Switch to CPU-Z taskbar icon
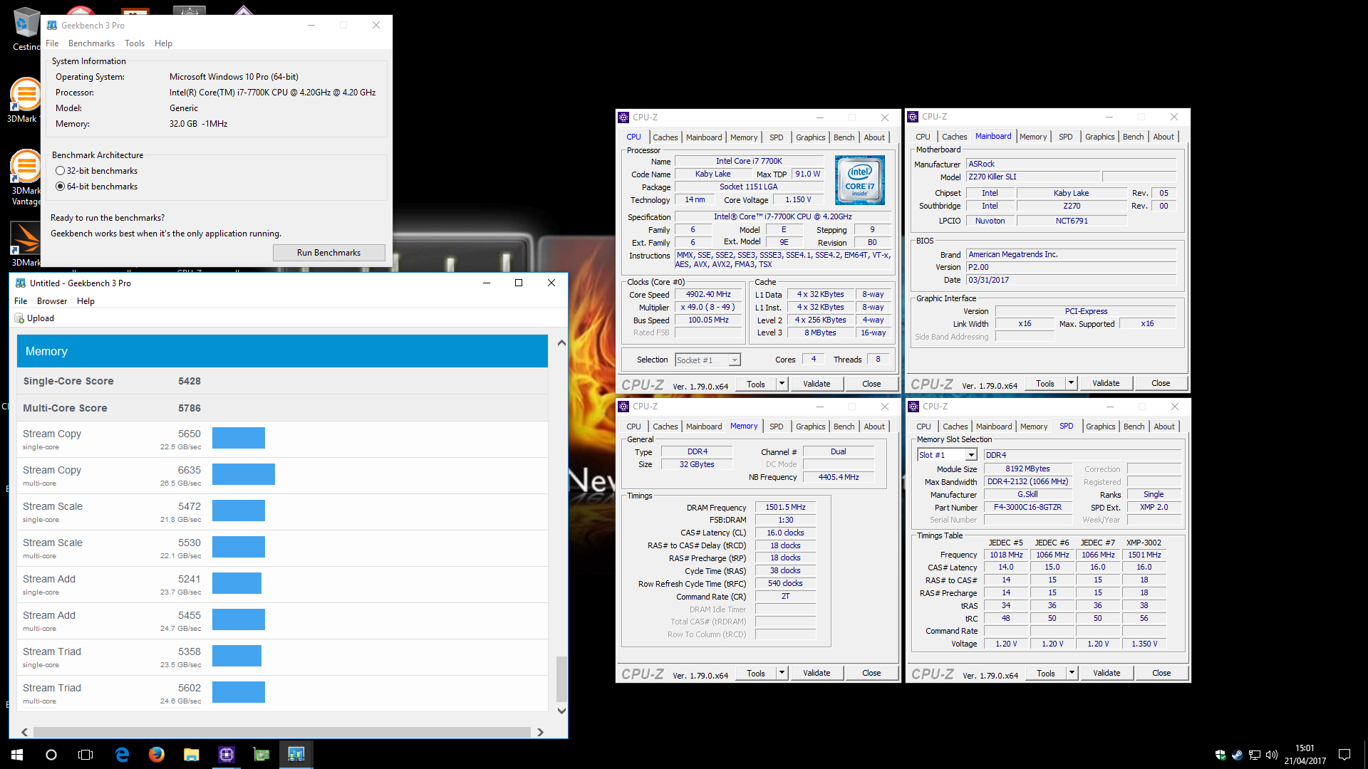The width and height of the screenshot is (1368, 769). 226,754
